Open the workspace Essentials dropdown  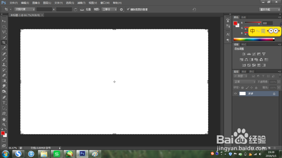click(269, 10)
